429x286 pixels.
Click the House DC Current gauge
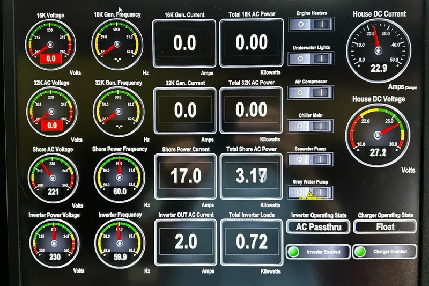pos(379,50)
